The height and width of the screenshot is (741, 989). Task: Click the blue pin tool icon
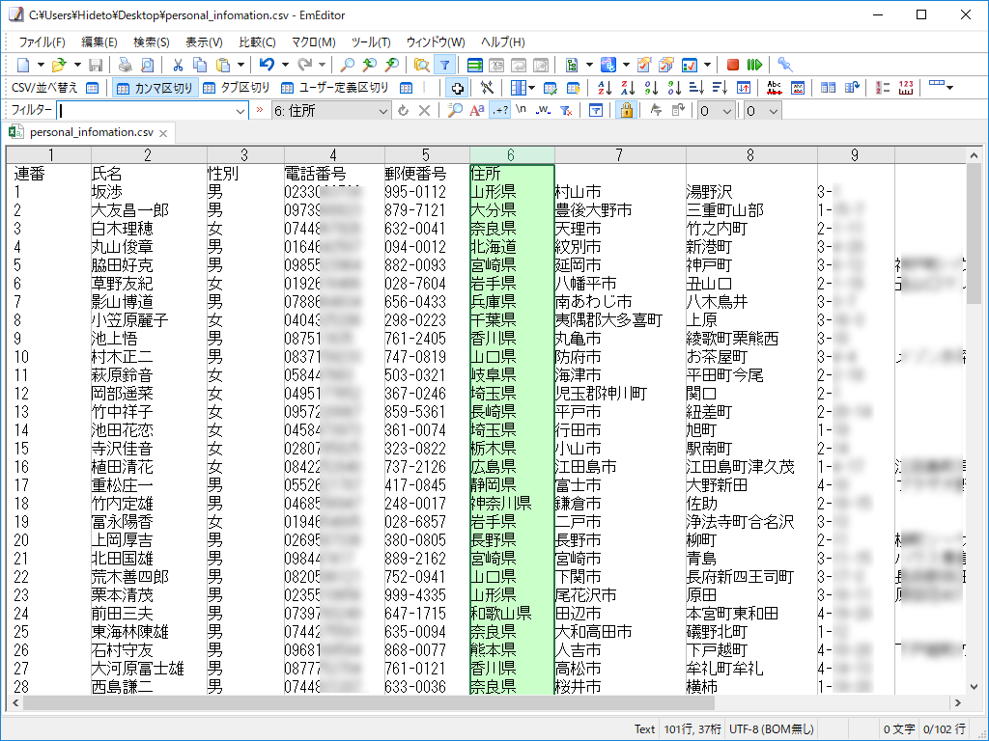click(784, 65)
